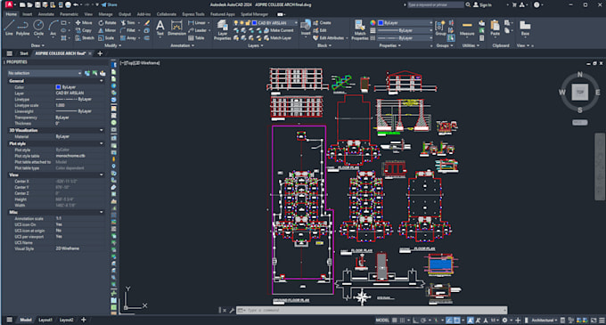The image size is (606, 325).
Task: Toggle the MODEL space status button
Action: (382, 320)
